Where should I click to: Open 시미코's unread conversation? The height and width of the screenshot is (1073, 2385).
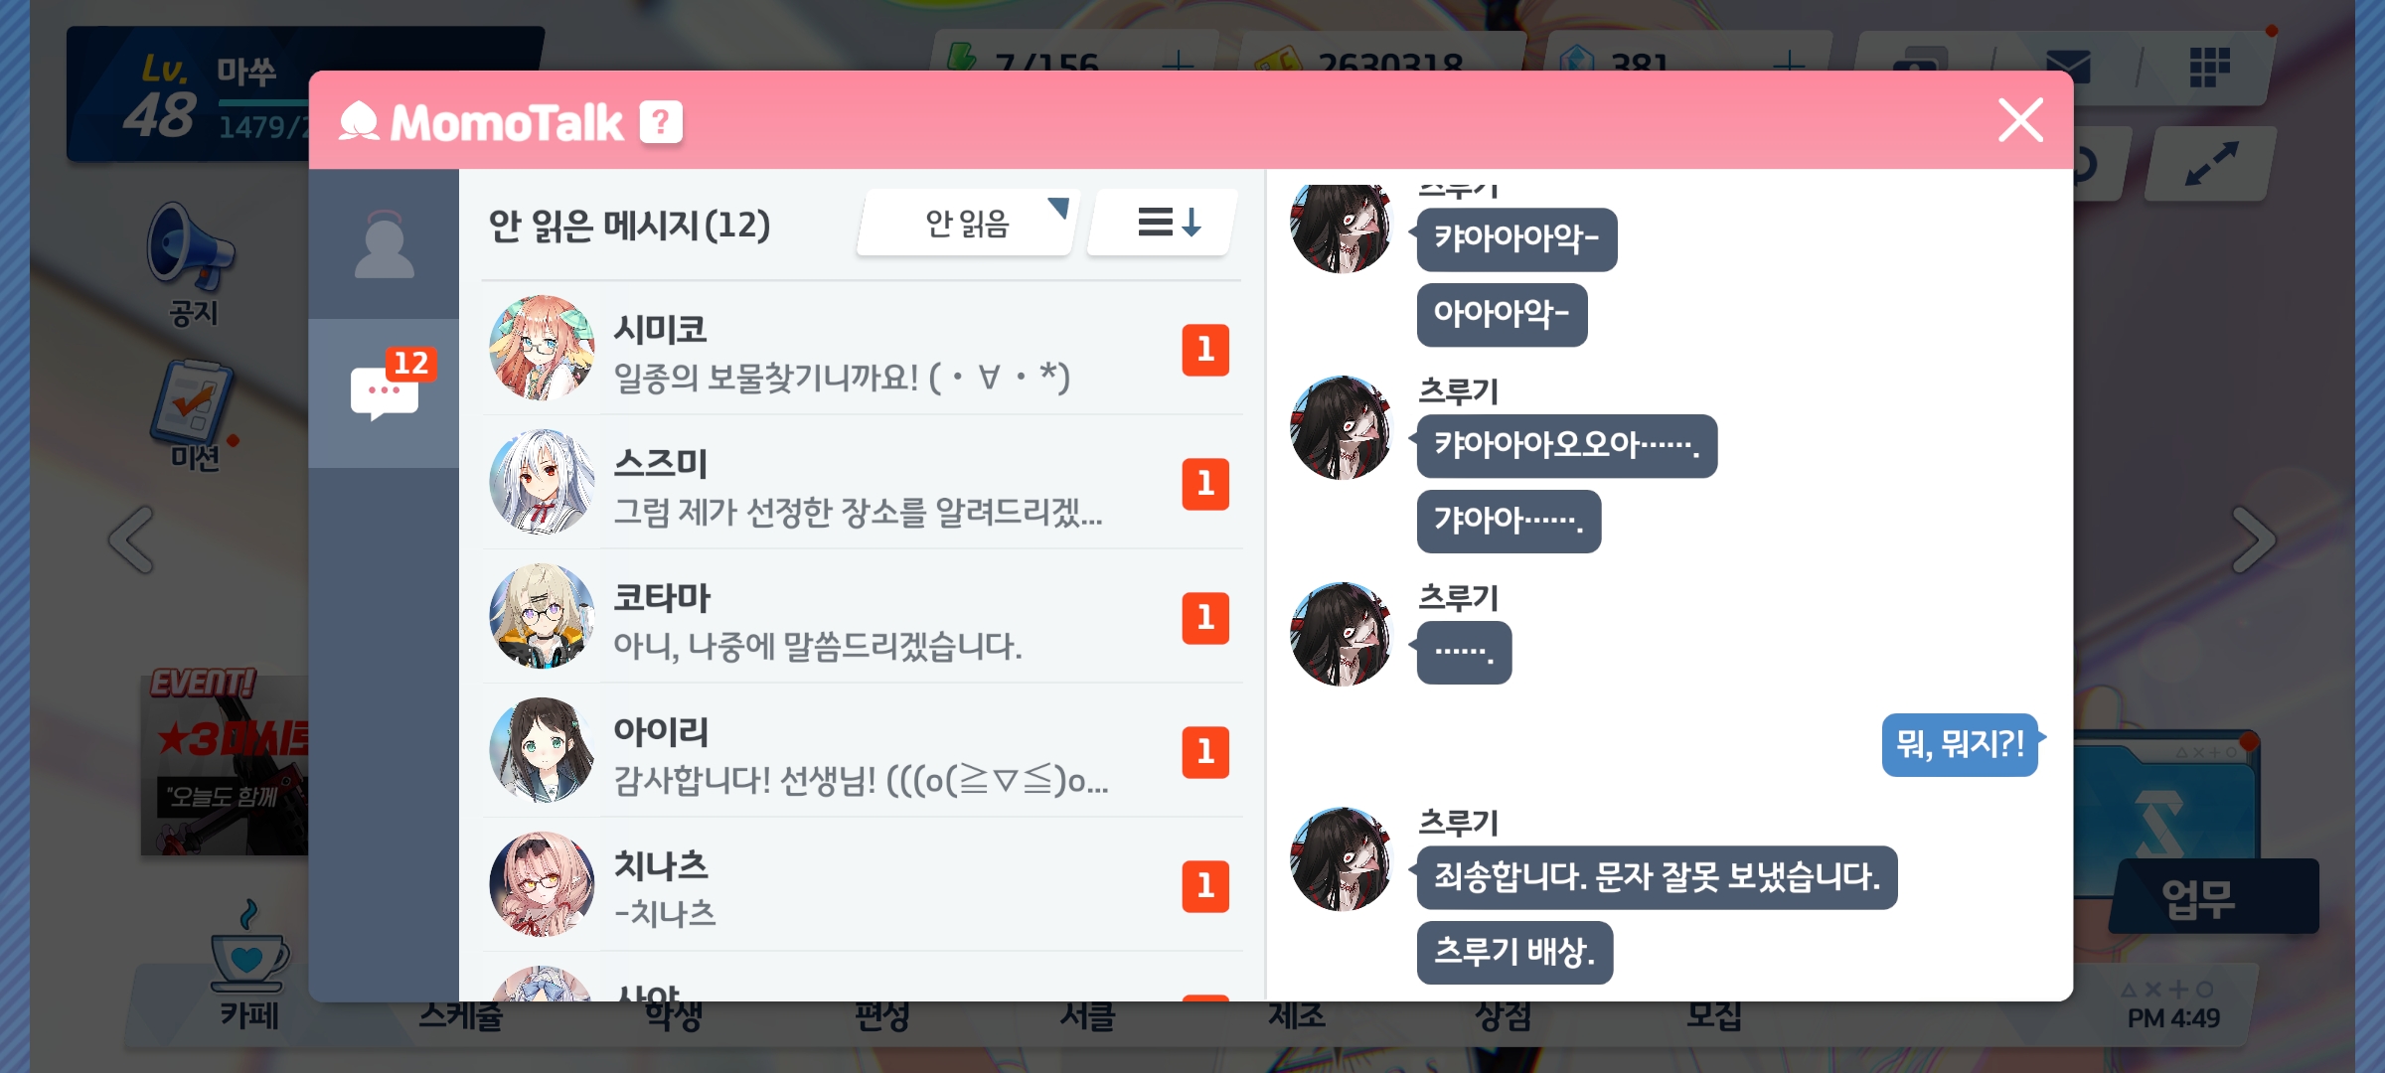coord(862,349)
